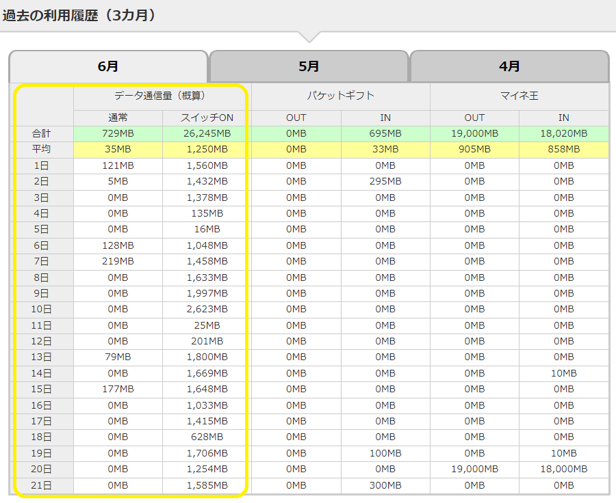Select 19,000MB in the 合計 row
Image resolution: width=616 pixels, height=503 pixels.
pyautogui.click(x=474, y=133)
